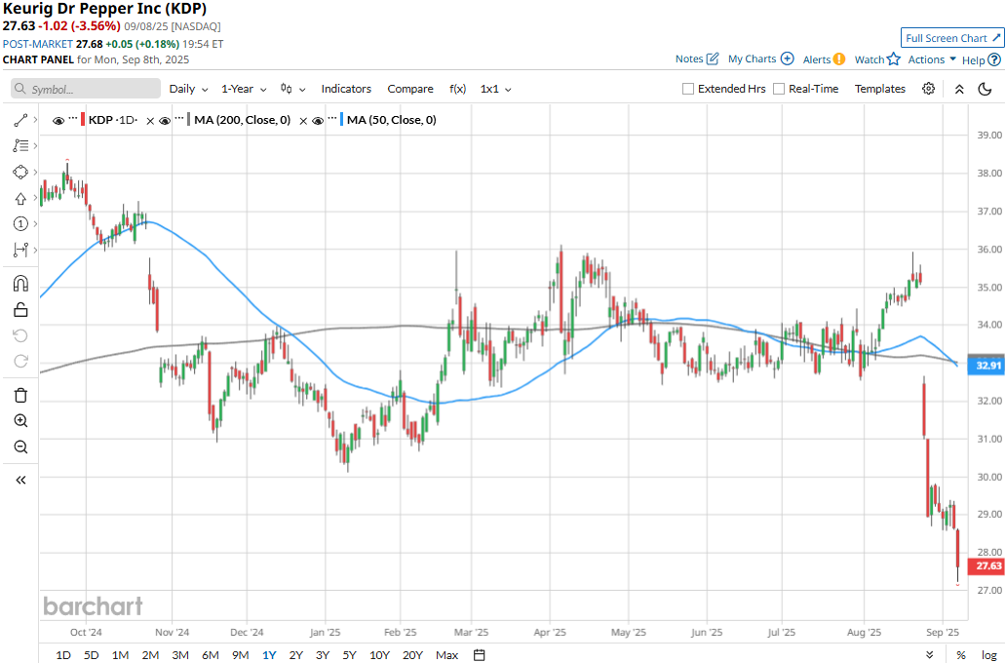Screen dimensions: 1006x663
Task: Select the list-style annotation tool
Action: coord(20,146)
